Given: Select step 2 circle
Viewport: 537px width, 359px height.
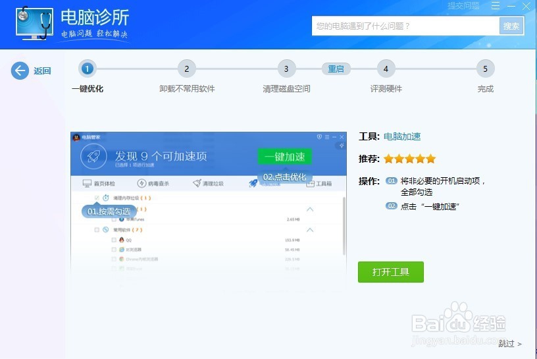Looking at the screenshot, I should (x=187, y=69).
